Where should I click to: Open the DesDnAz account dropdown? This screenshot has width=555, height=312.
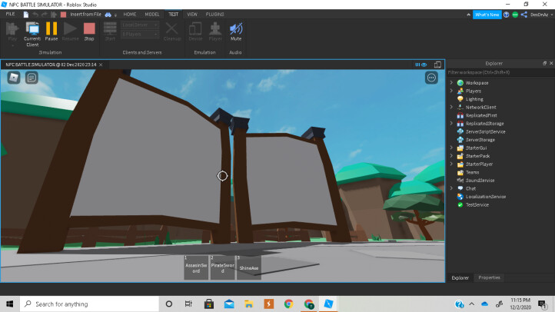pos(542,15)
